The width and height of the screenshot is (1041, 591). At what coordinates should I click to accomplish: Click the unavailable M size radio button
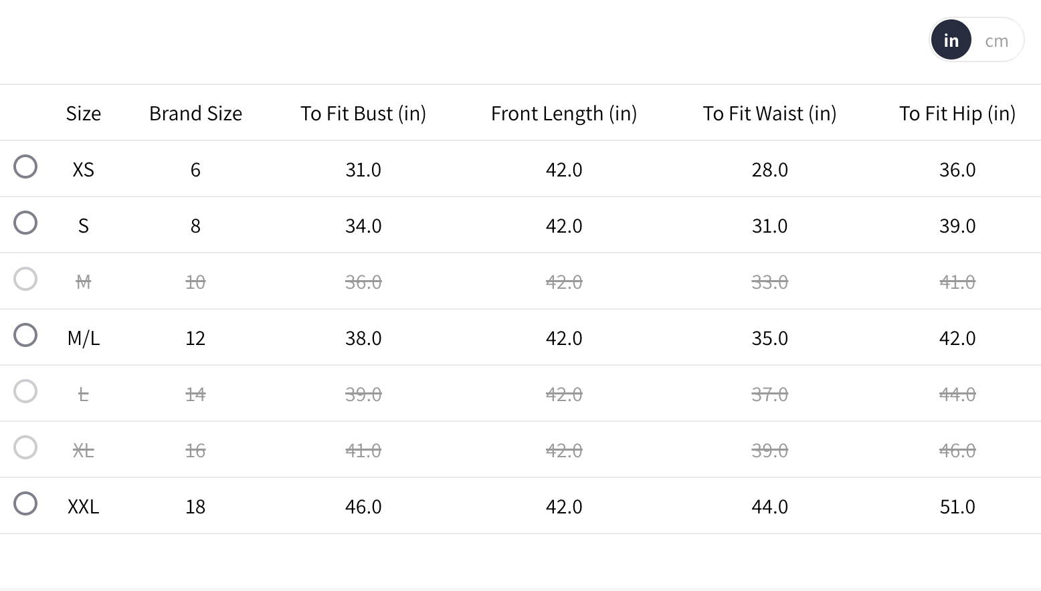pyautogui.click(x=25, y=279)
